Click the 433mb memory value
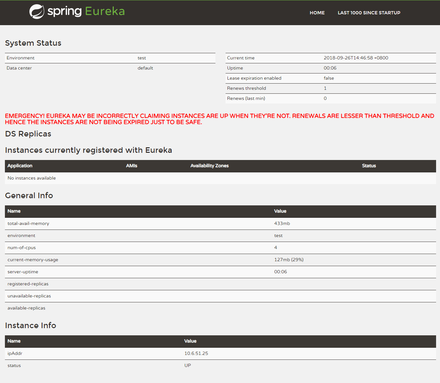The height and width of the screenshot is (383, 440). pyautogui.click(x=282, y=224)
